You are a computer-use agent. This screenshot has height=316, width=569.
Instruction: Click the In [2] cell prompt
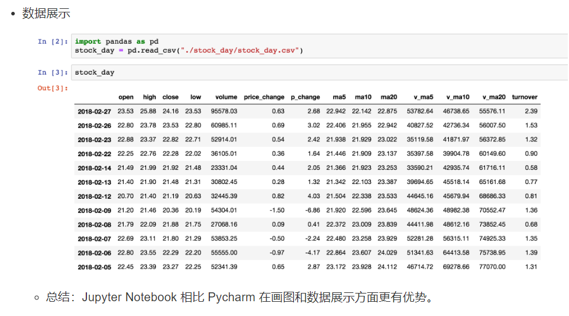[x=53, y=41]
